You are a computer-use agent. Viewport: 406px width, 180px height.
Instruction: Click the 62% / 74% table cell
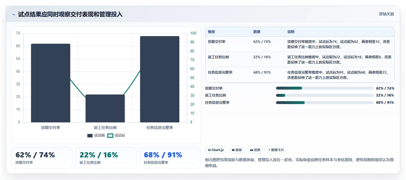[x=262, y=42]
